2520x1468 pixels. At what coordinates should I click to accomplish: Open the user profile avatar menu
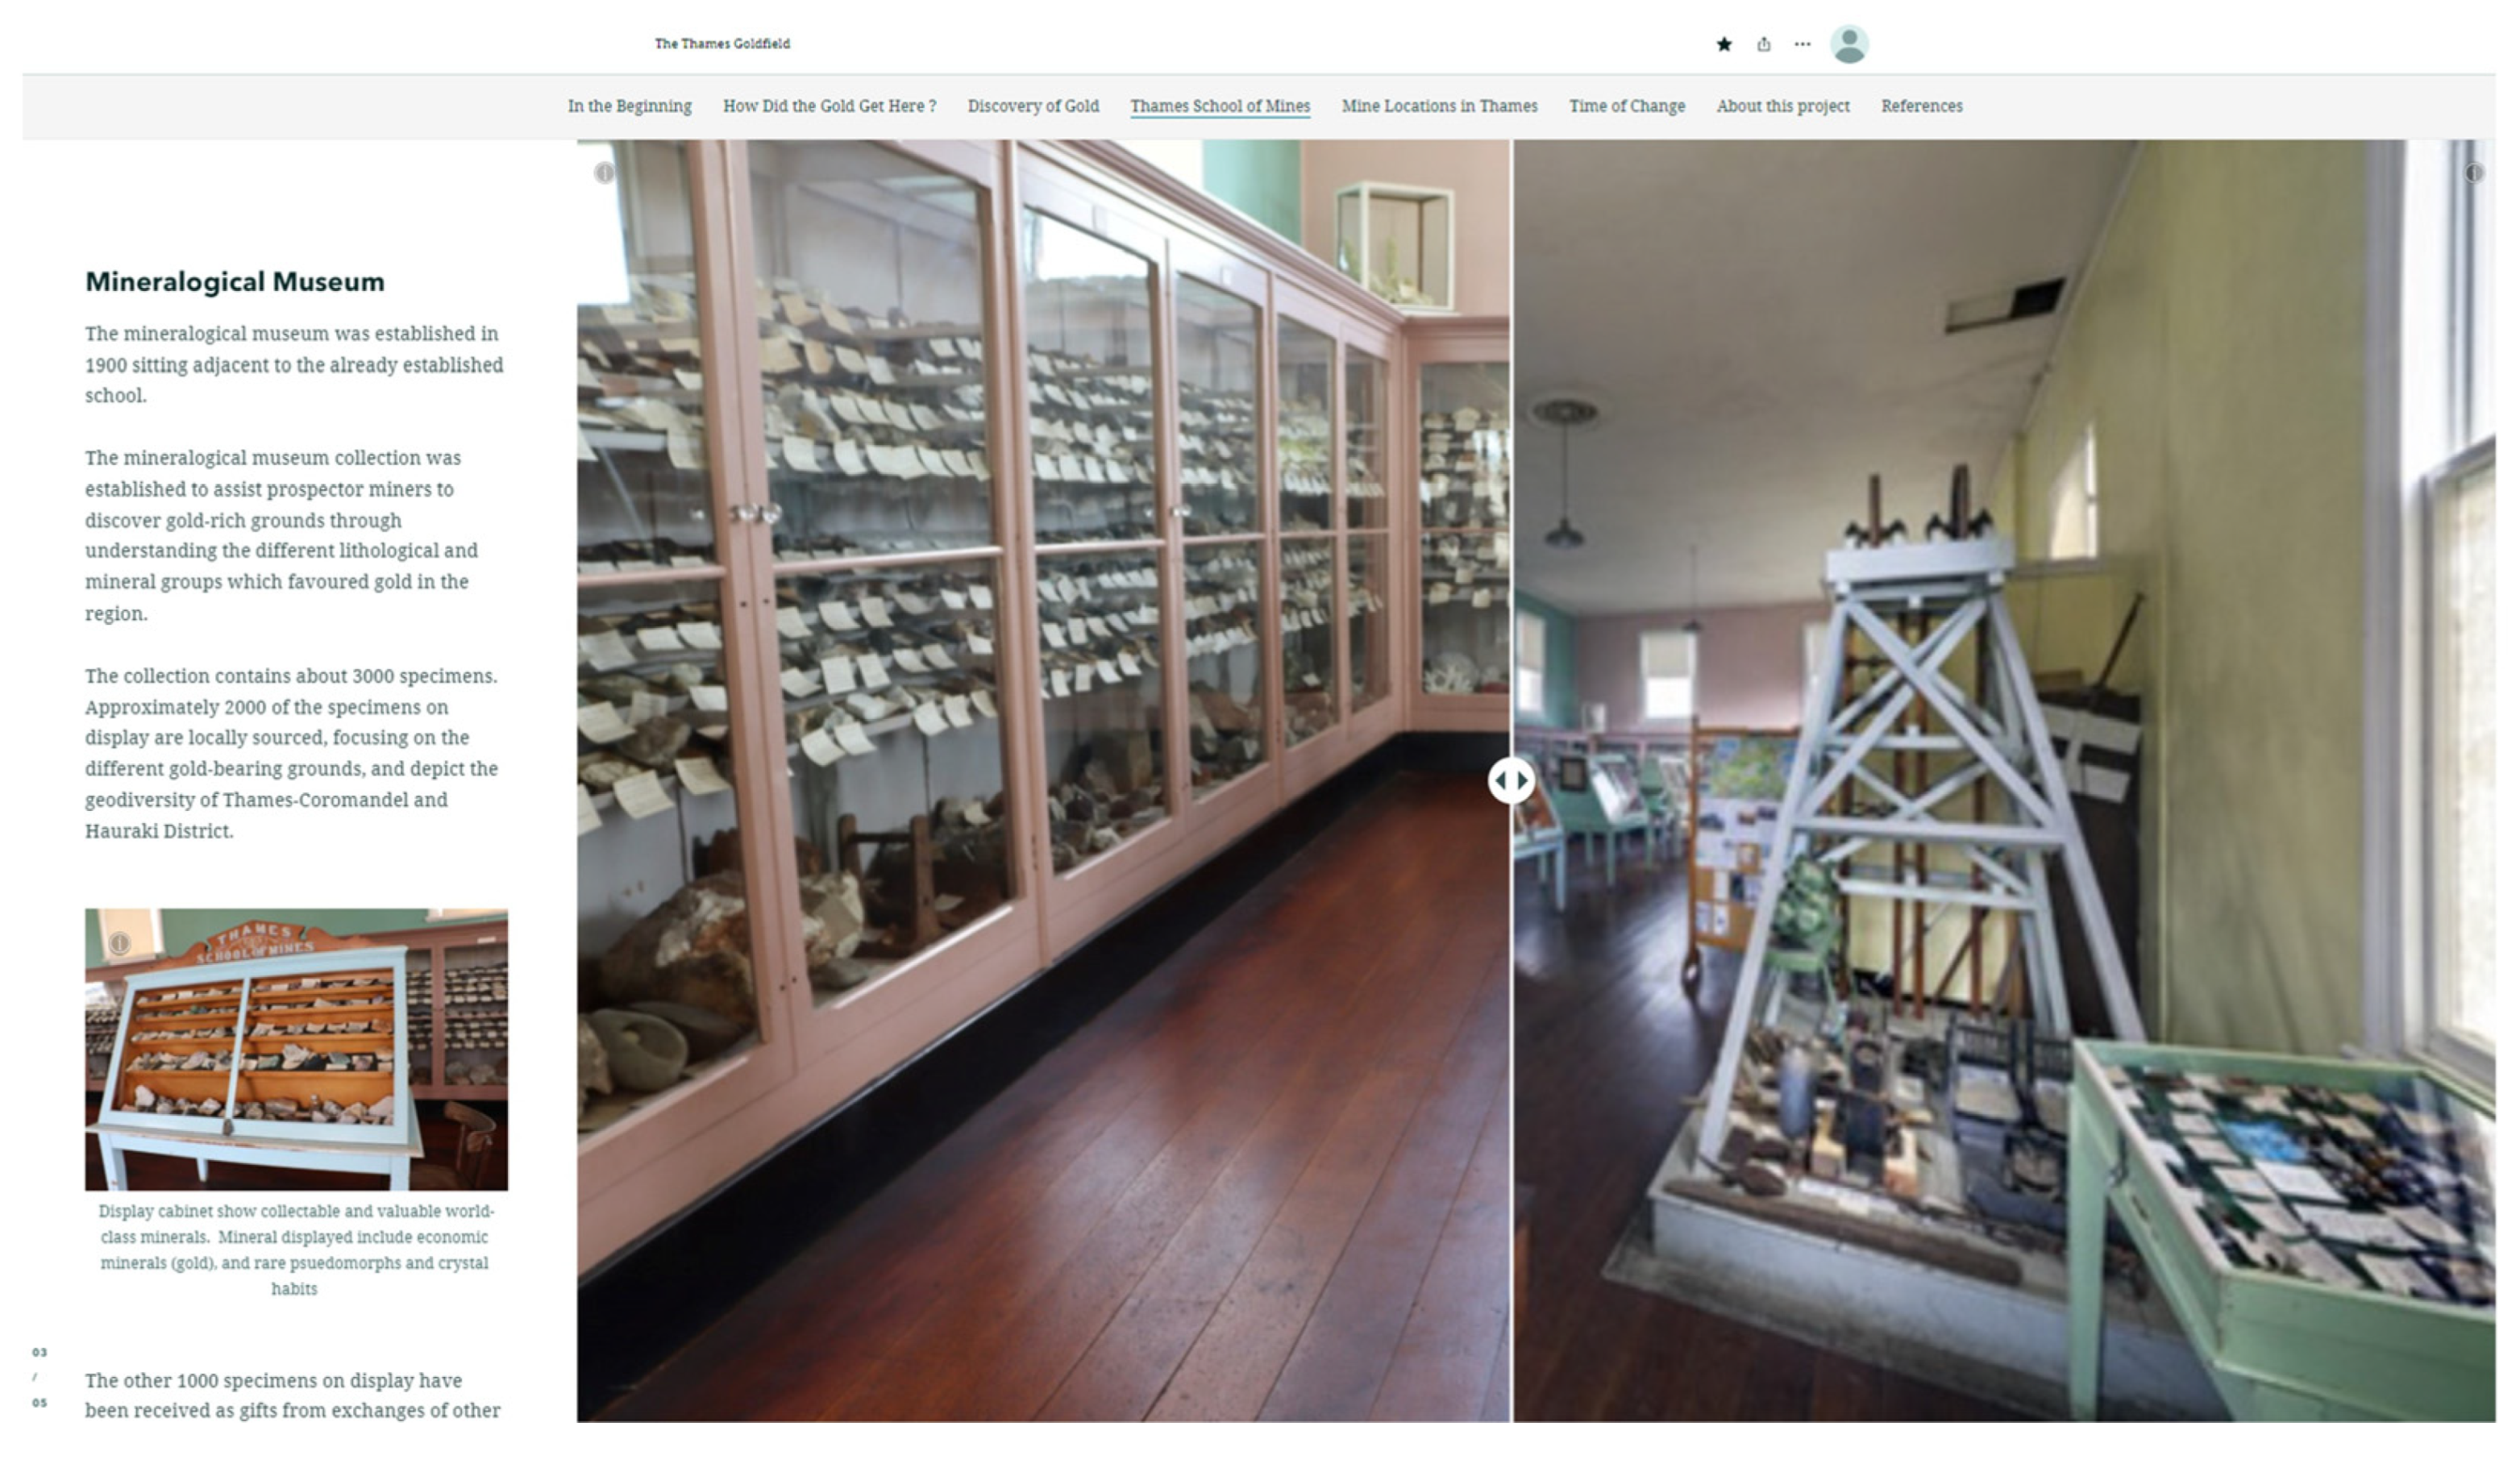click(1849, 44)
